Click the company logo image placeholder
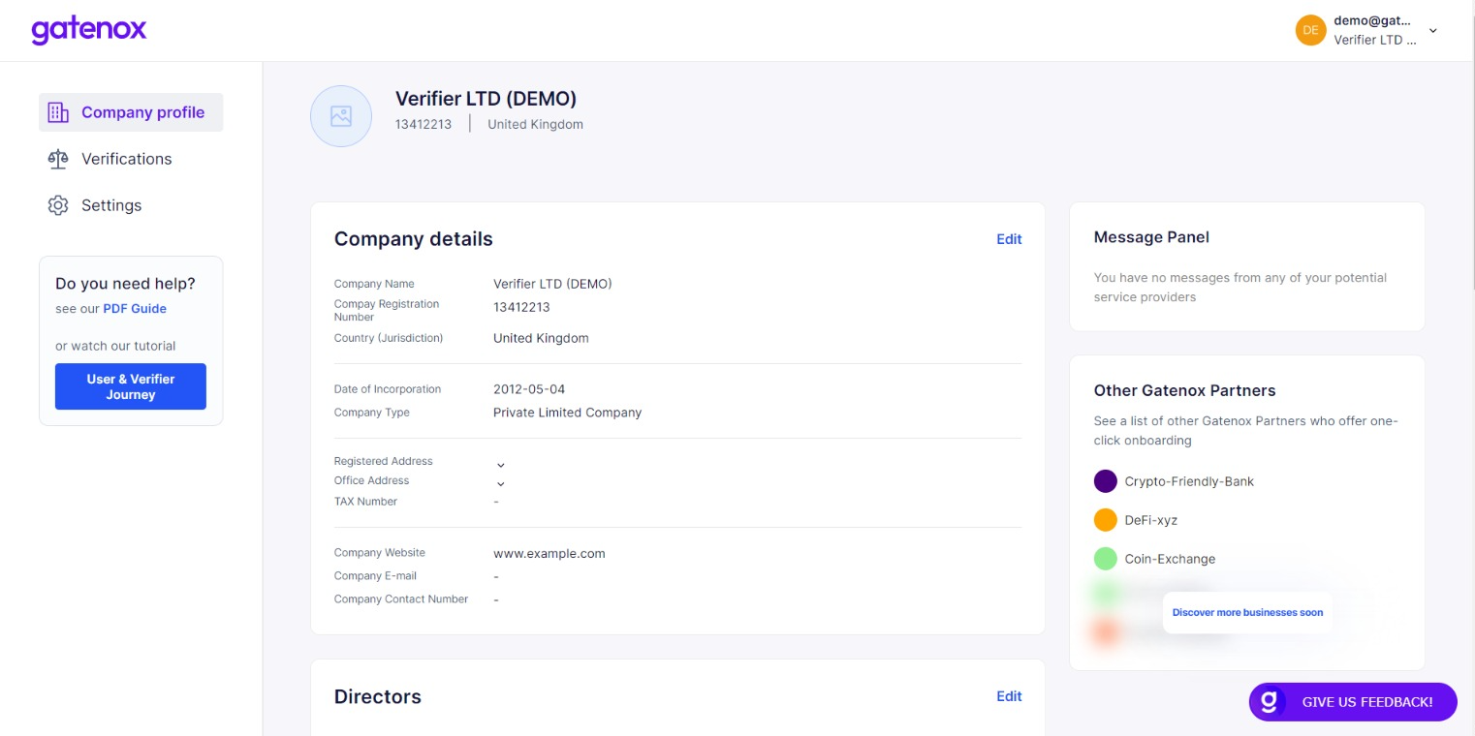This screenshot has width=1475, height=736. [x=341, y=116]
